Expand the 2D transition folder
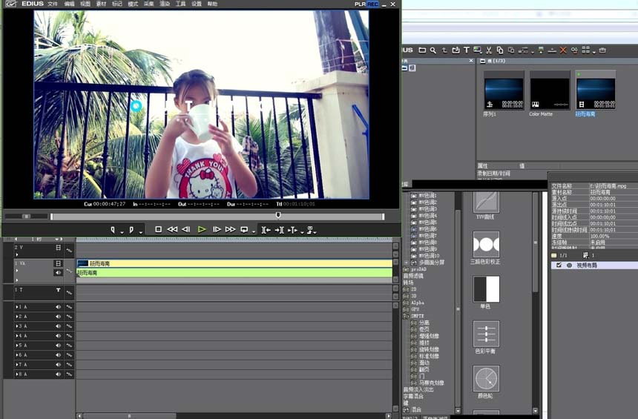 click(x=406, y=289)
